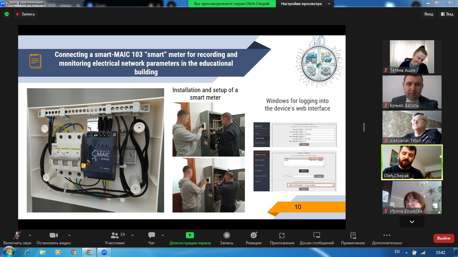Open the Чат chat panel
The height and width of the screenshot is (257, 458).
click(x=152, y=238)
